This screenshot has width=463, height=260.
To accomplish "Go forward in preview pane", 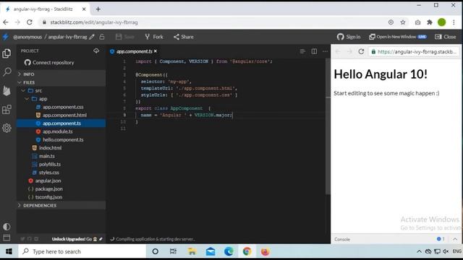I will pyautogui.click(x=349, y=51).
